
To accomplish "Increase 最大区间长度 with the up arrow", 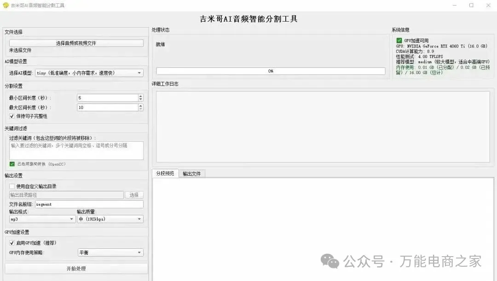I will click(x=140, y=105).
